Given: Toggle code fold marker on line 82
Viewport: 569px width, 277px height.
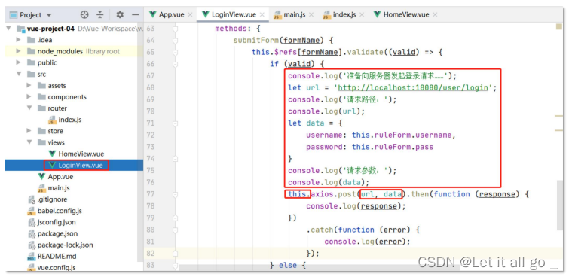Looking at the screenshot, I should coord(176,254).
